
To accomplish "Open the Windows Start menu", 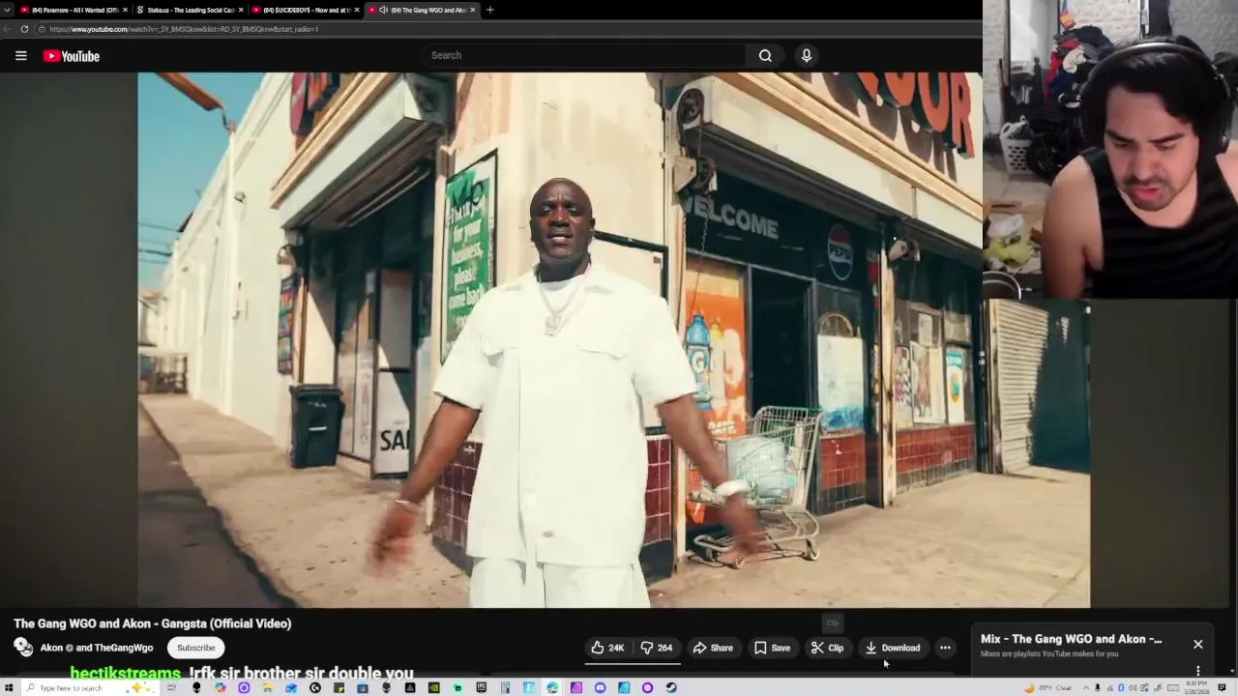I will coord(9,687).
